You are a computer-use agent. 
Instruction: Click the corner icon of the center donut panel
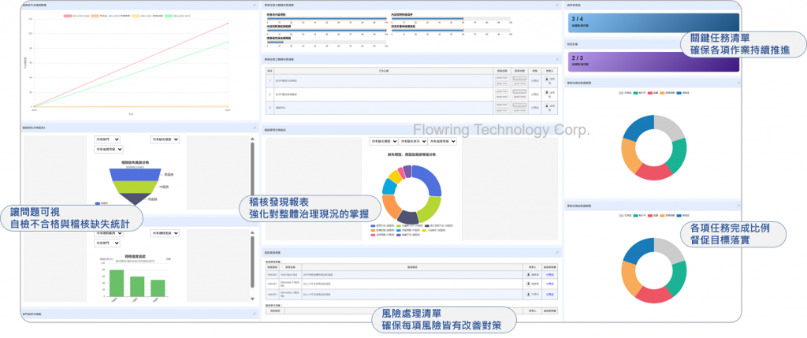coord(557,129)
